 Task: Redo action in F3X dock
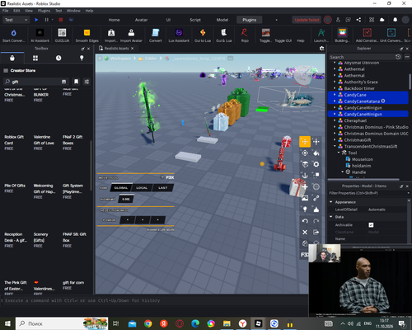[x=316, y=221]
